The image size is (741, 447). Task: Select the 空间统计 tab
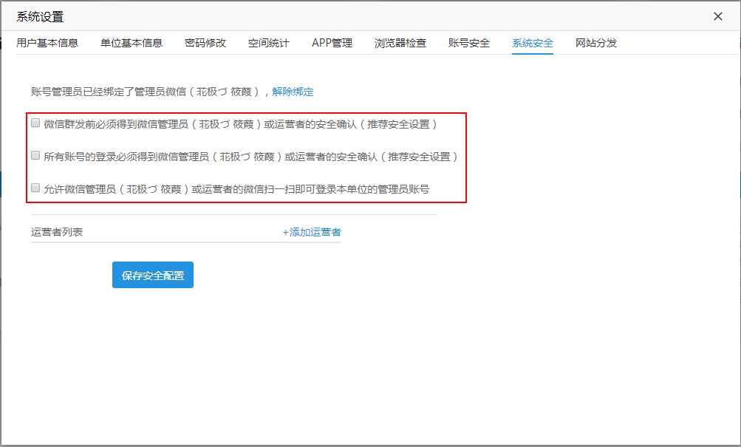click(x=269, y=43)
